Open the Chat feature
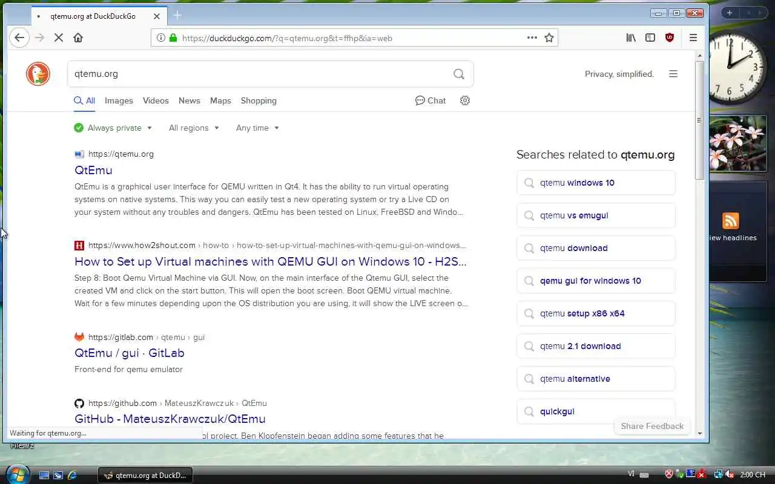The width and height of the screenshot is (775, 484). click(430, 100)
